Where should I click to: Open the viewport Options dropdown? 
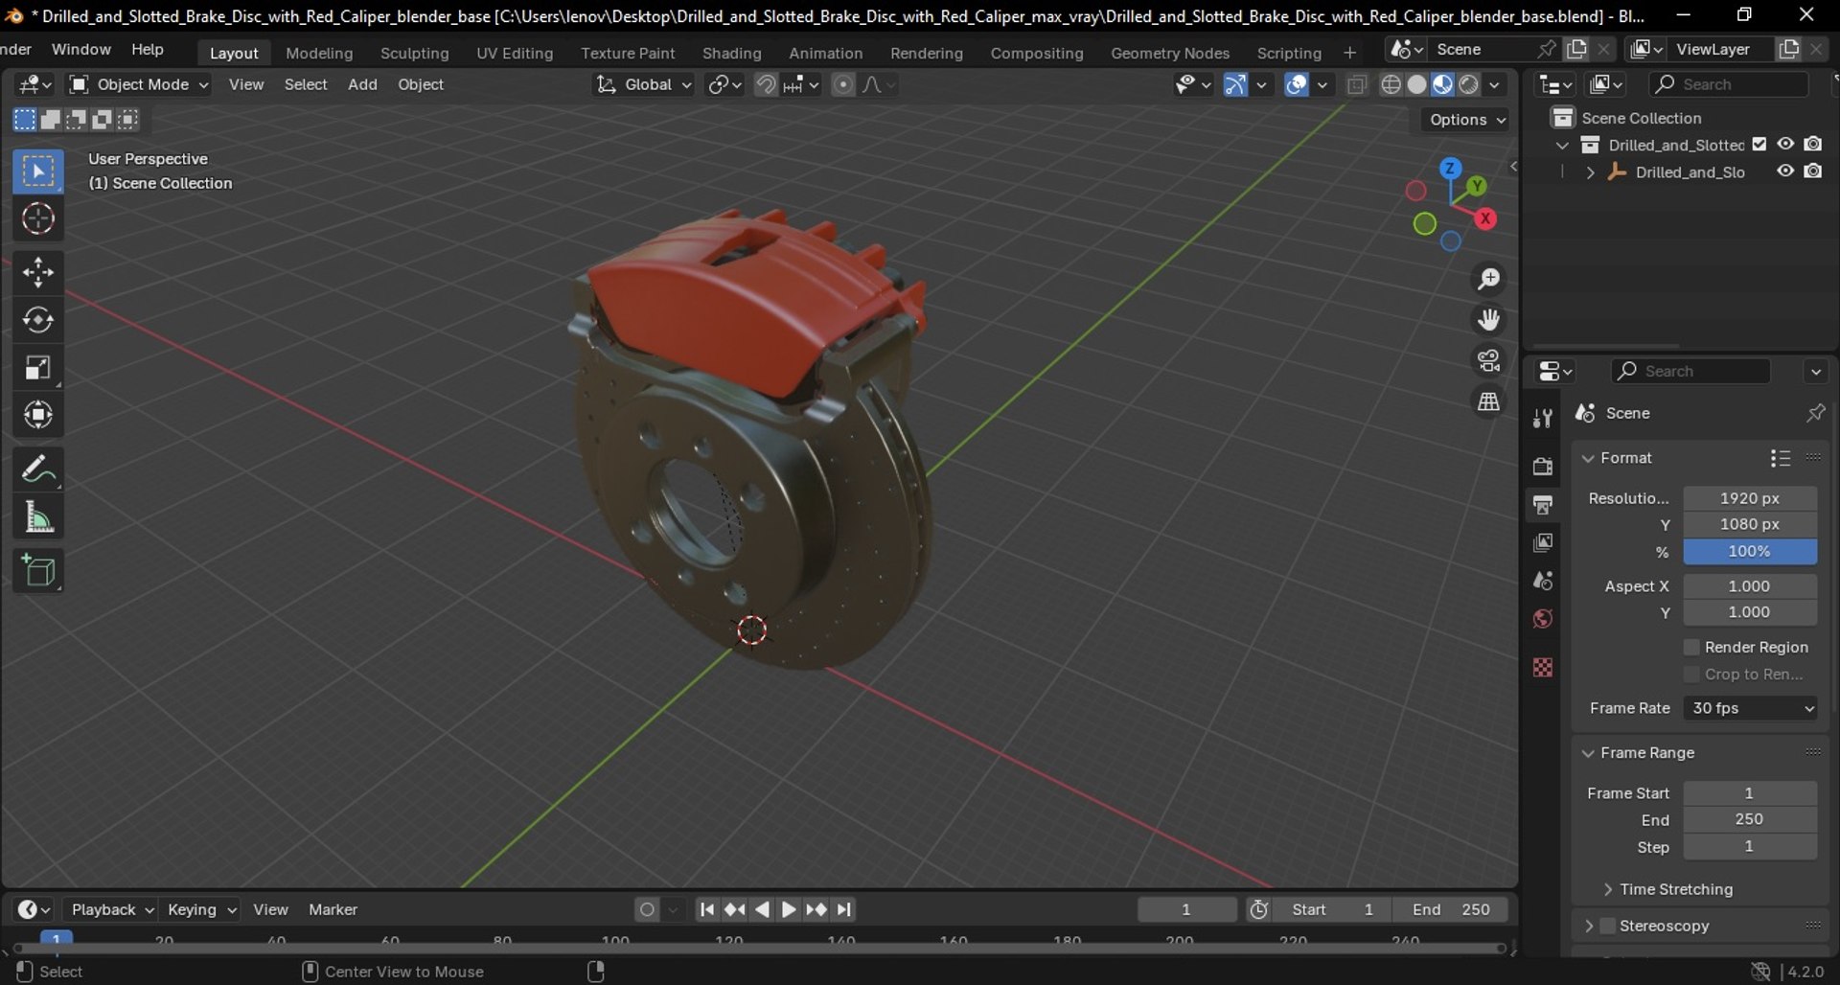click(x=1467, y=120)
